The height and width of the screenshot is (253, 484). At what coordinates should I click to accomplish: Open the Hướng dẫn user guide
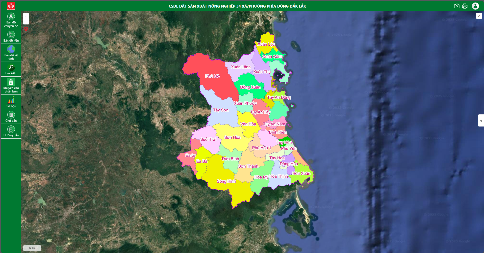point(11,131)
